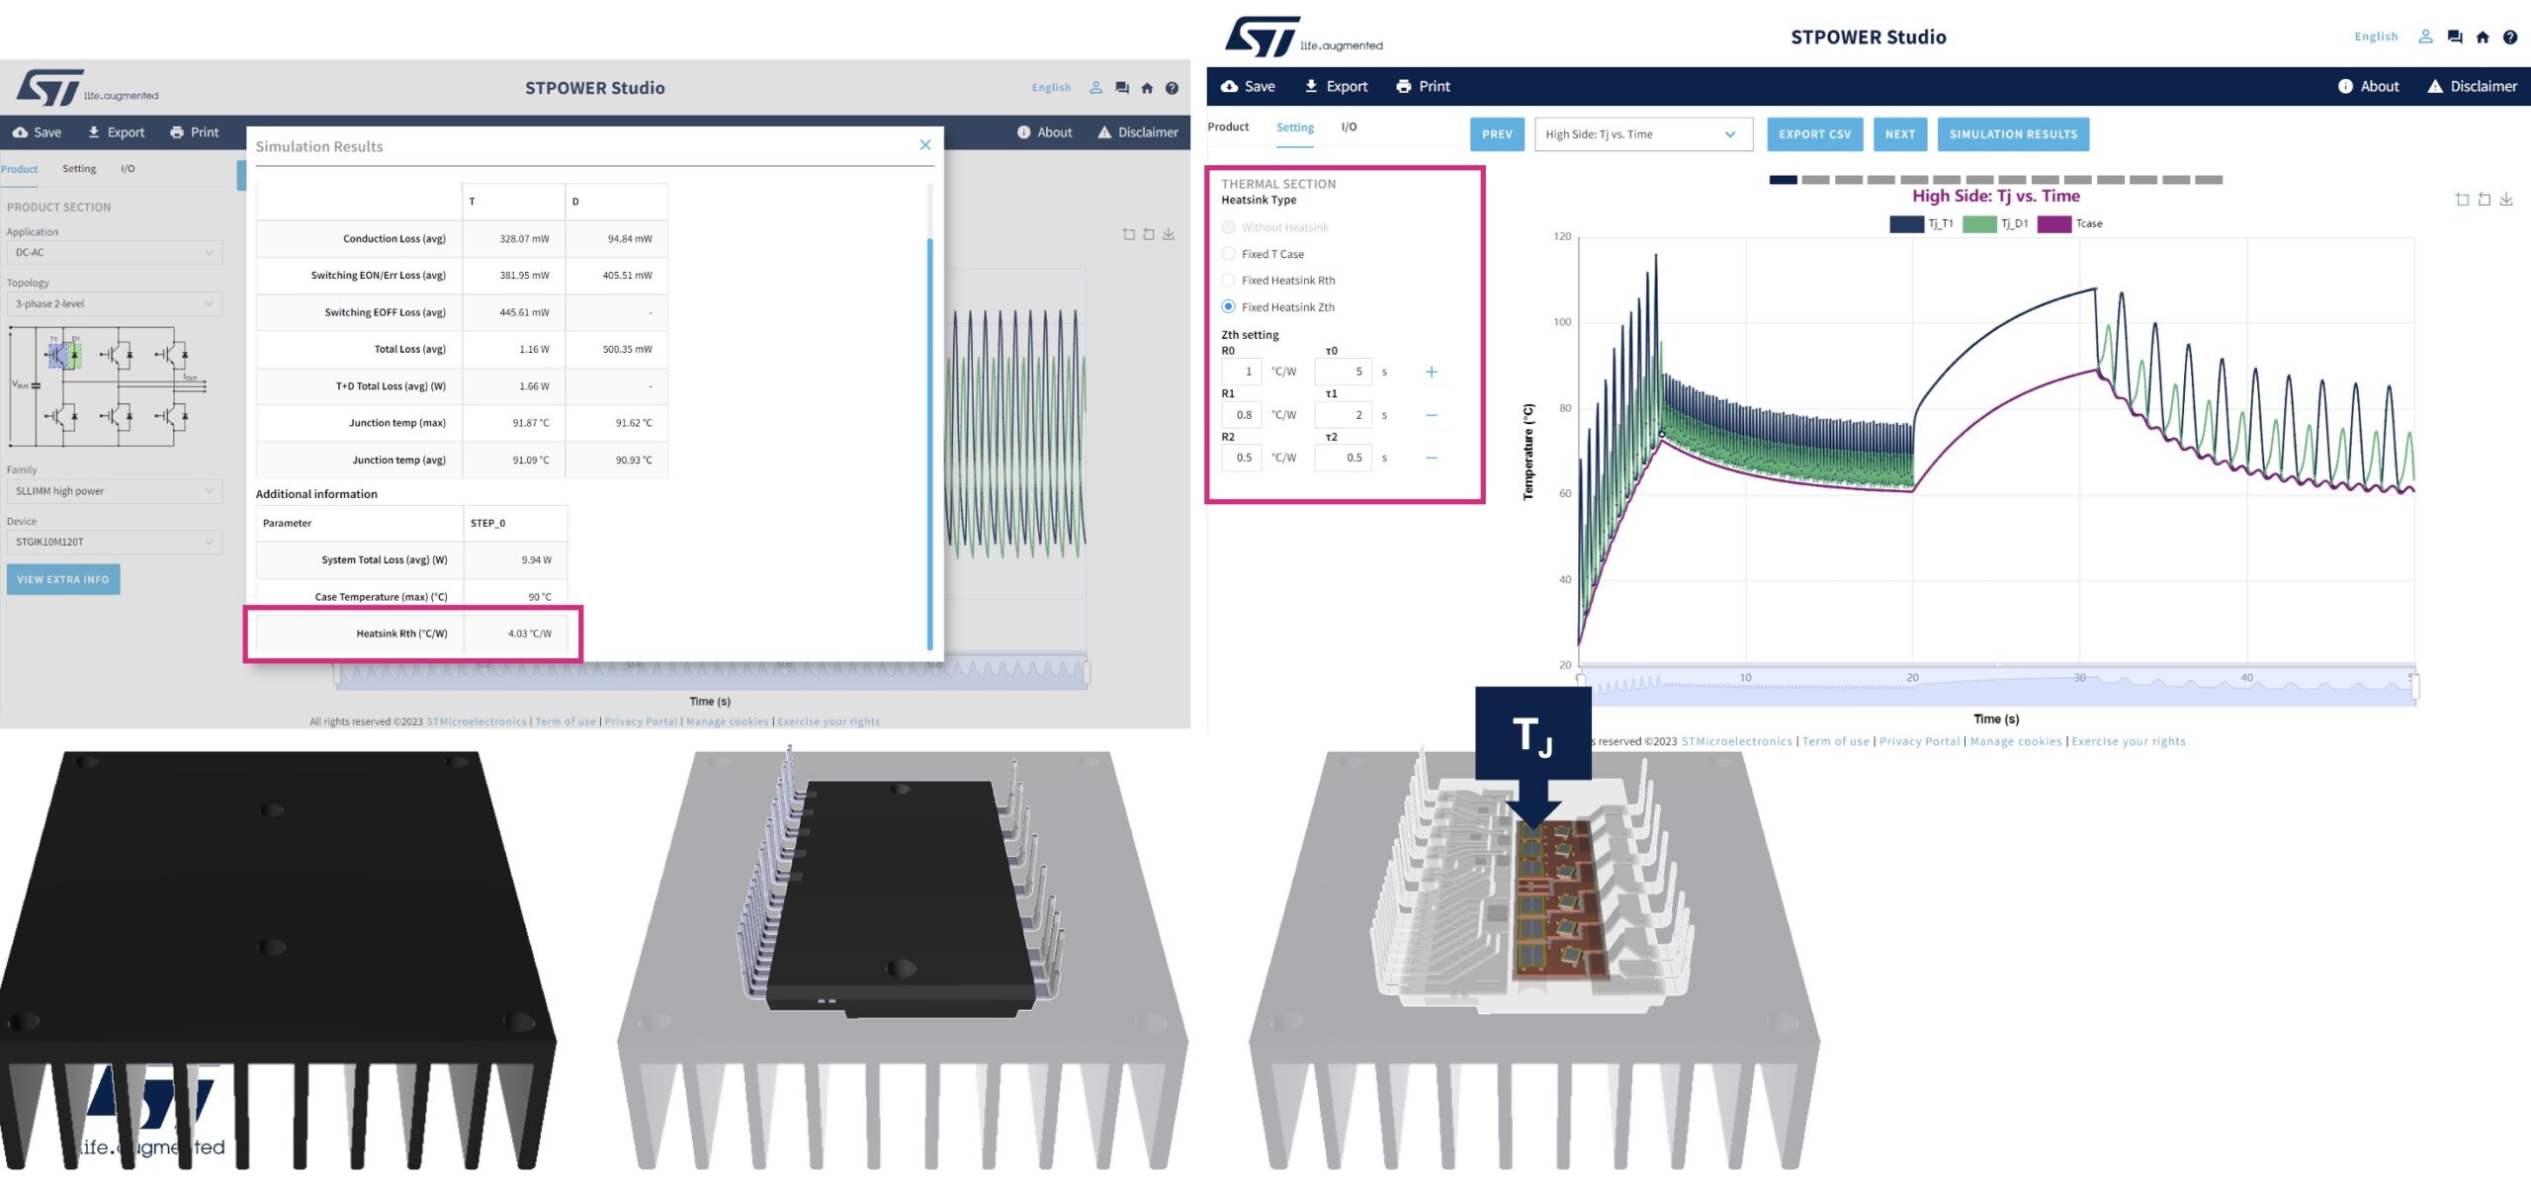This screenshot has width=2531, height=1182.
Task: Remove R1 row with minus icon
Action: point(1431,415)
